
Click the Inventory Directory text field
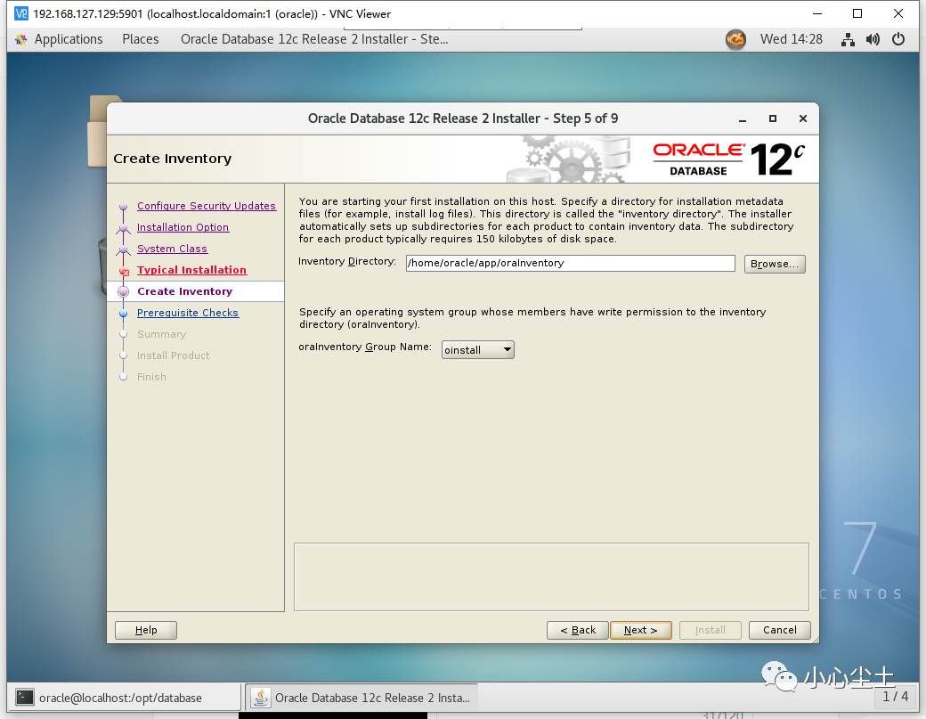pos(570,263)
